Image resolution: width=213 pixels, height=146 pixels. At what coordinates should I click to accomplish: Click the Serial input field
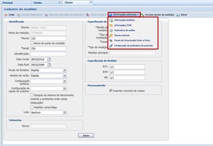click(48, 48)
